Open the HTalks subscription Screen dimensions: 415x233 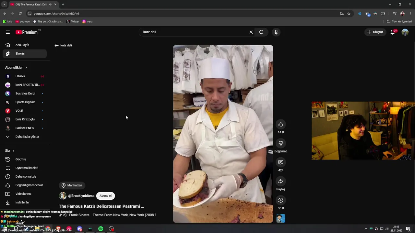coord(25,76)
